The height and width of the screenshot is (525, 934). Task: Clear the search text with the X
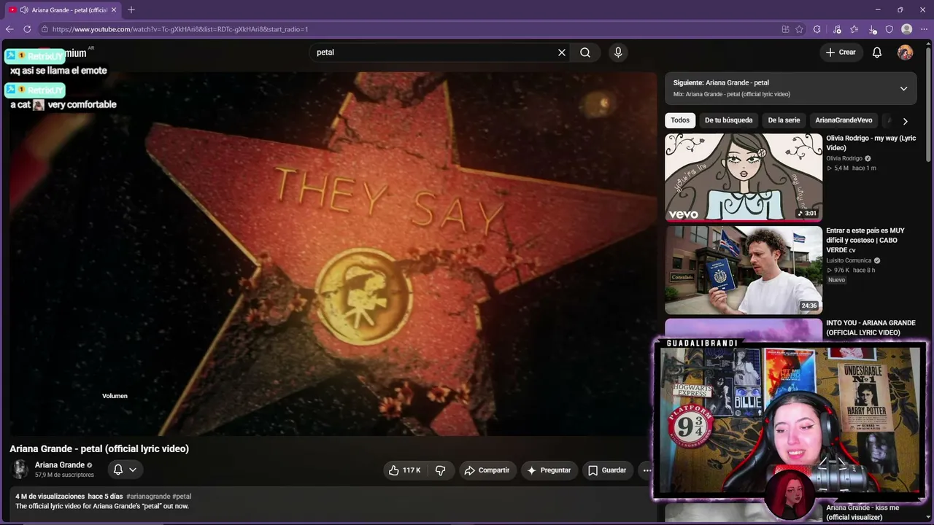[x=562, y=52]
